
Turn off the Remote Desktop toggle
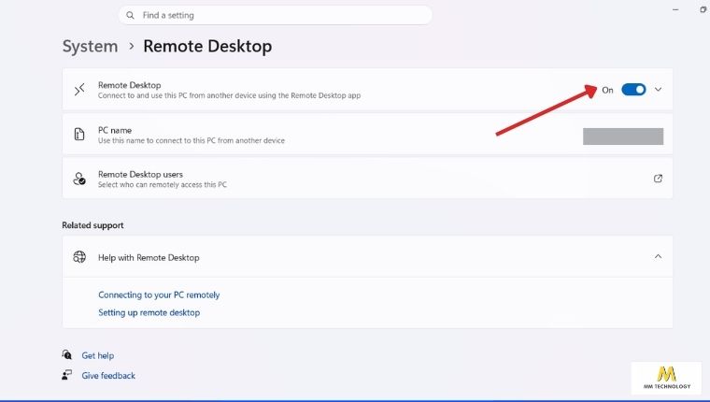pyautogui.click(x=633, y=90)
